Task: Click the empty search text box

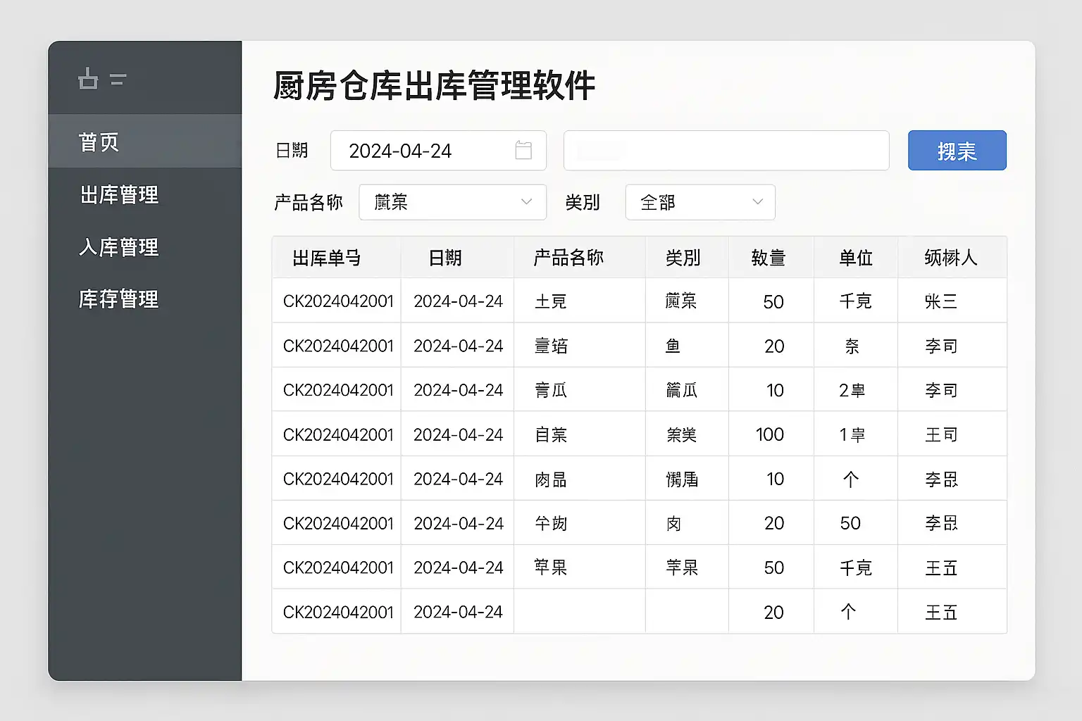Action: [x=726, y=151]
